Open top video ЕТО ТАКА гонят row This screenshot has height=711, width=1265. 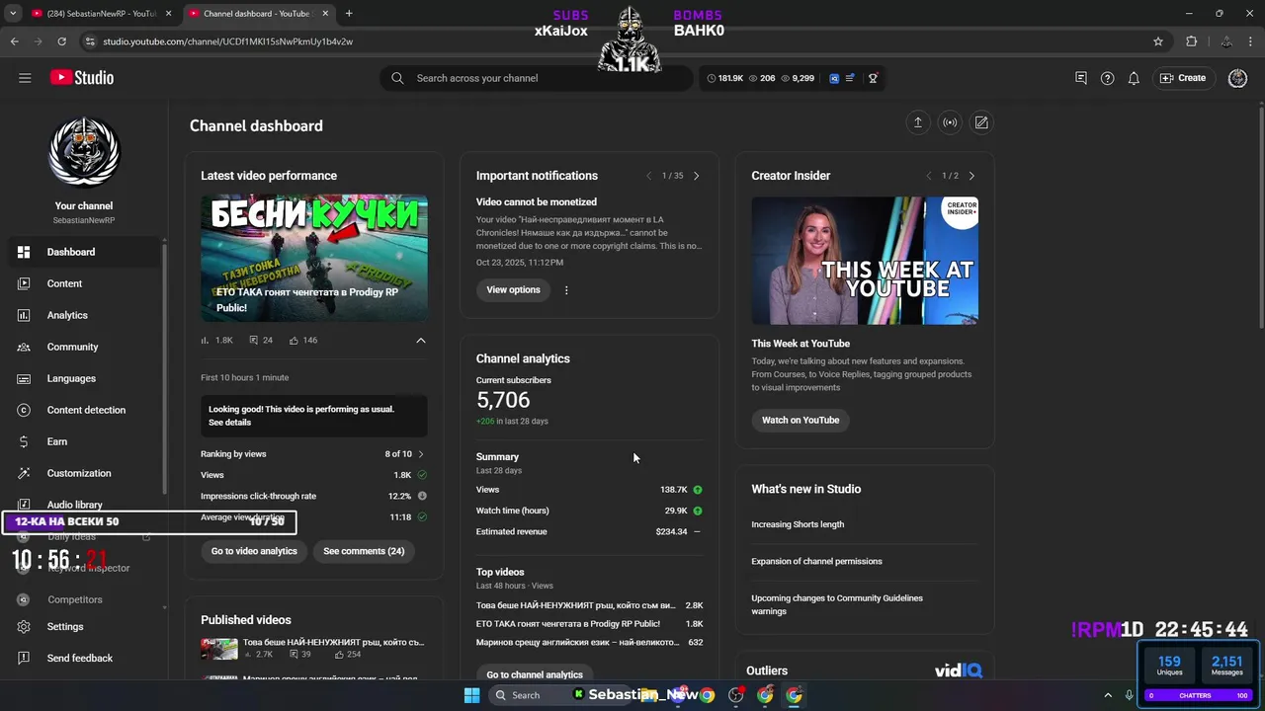pyautogui.click(x=590, y=624)
